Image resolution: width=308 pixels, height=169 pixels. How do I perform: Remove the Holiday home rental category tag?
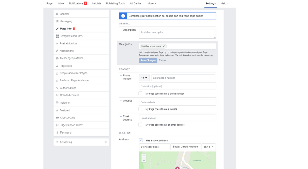(x=164, y=46)
